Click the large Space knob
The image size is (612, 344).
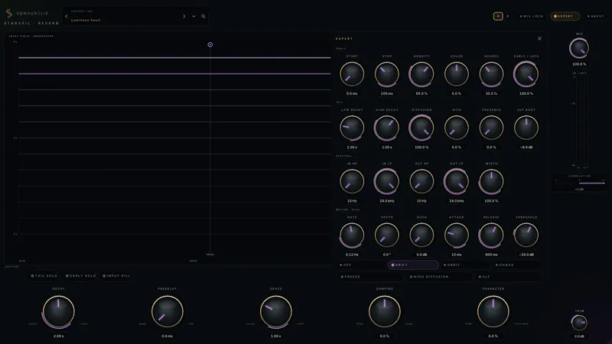click(x=276, y=312)
